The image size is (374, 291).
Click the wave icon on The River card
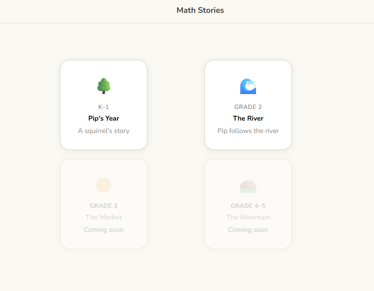click(x=248, y=86)
